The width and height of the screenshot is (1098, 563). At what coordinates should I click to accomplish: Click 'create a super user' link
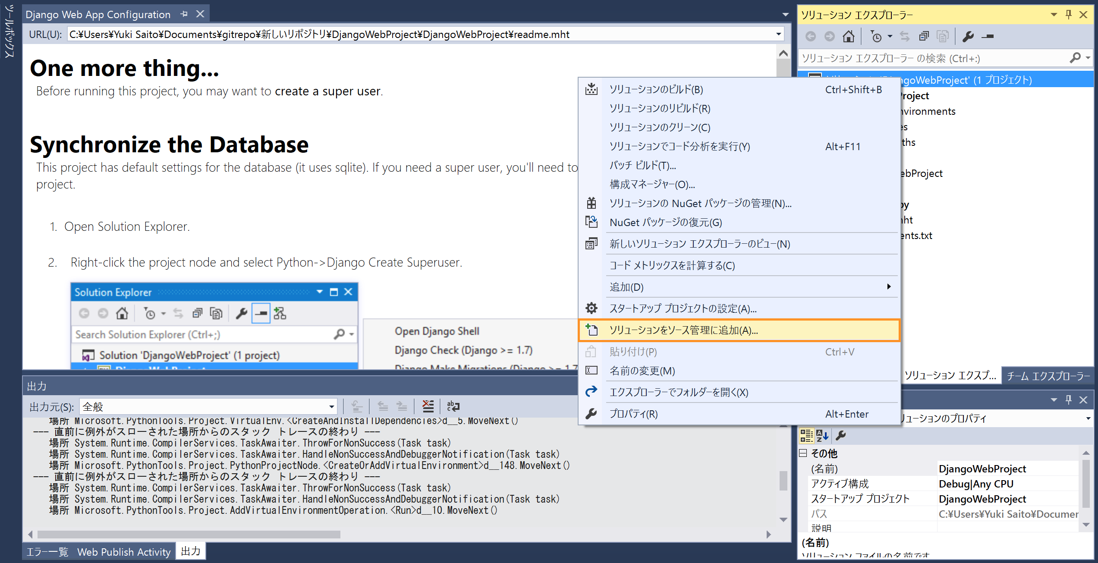point(328,91)
